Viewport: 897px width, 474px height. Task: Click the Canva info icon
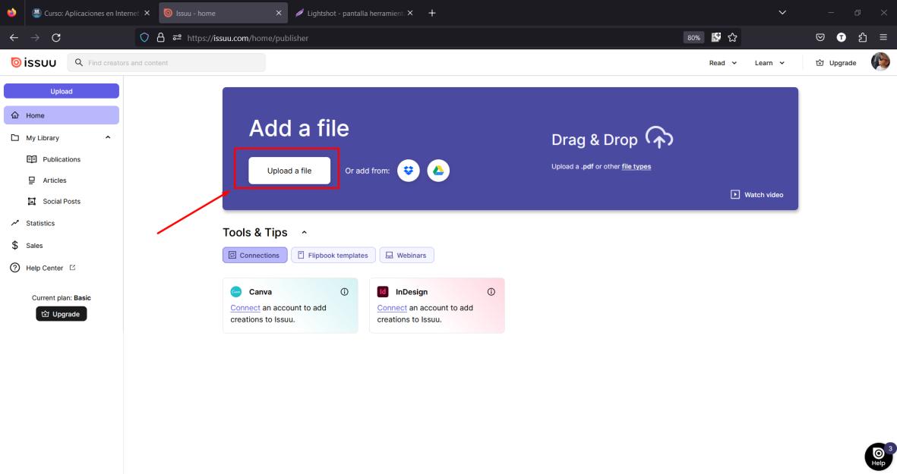(344, 292)
